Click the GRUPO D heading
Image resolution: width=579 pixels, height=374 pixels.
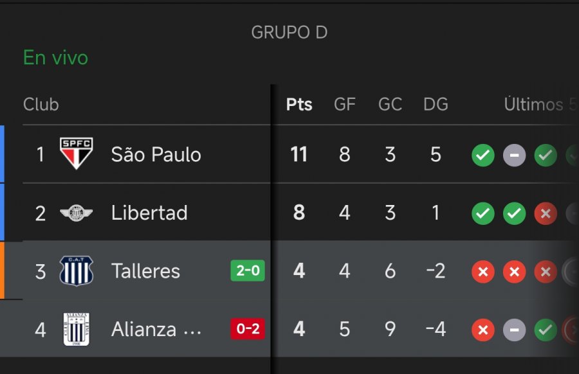point(289,33)
